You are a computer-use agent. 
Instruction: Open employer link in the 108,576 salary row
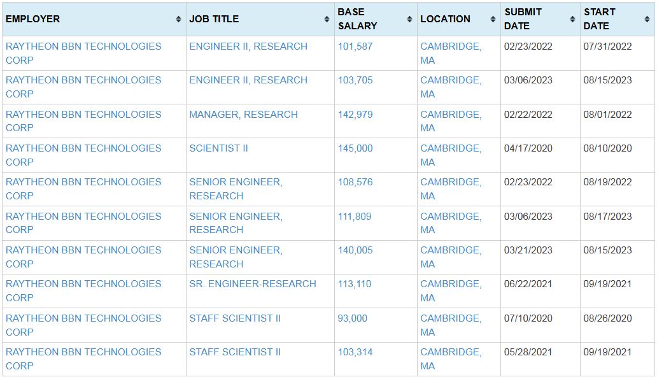[83, 188]
